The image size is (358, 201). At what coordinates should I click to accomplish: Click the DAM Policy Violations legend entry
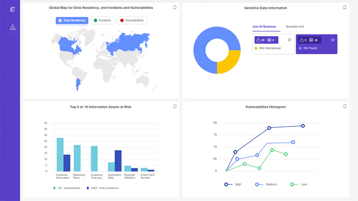tap(103, 188)
